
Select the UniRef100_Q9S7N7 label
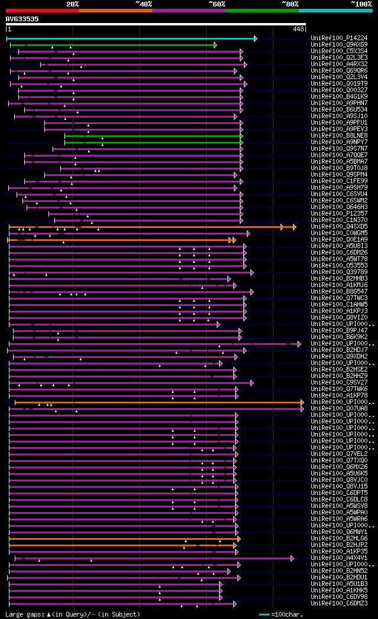[339, 148]
